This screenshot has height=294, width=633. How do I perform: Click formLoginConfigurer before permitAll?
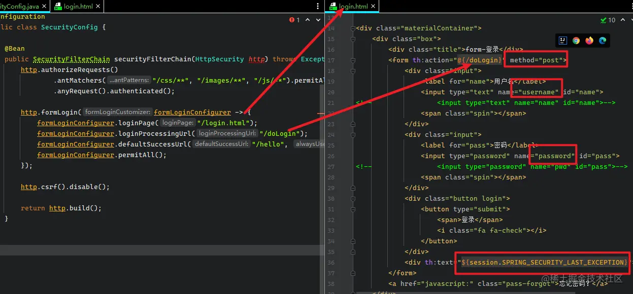[x=76, y=155]
